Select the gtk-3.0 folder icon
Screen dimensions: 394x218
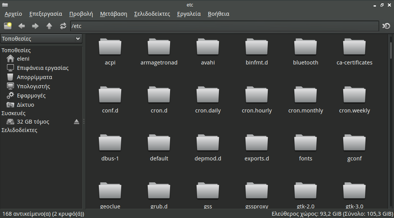coord(354,191)
